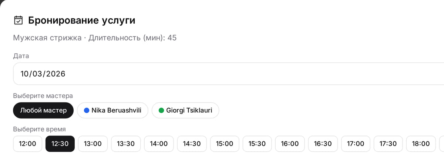444x155 pixels.
Task: Pick the 12:00 time slot
Action: 27,144
